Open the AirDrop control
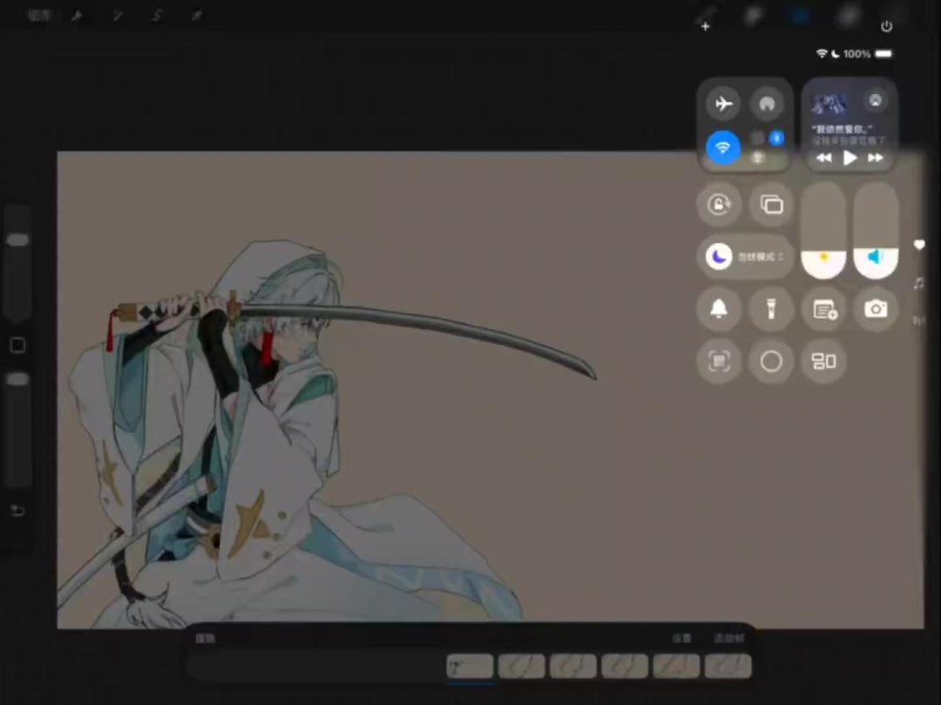 tap(767, 104)
